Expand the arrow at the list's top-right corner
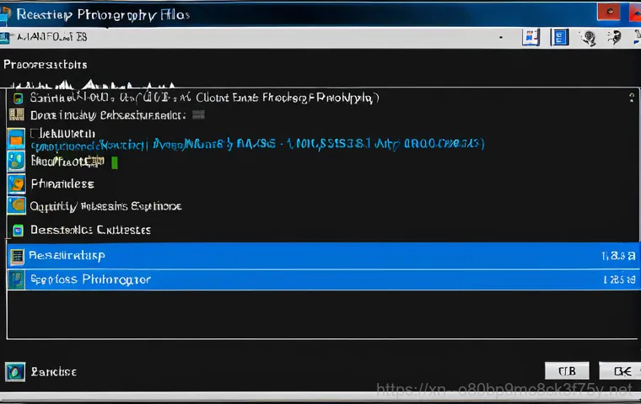This screenshot has width=641, height=404. point(630,98)
